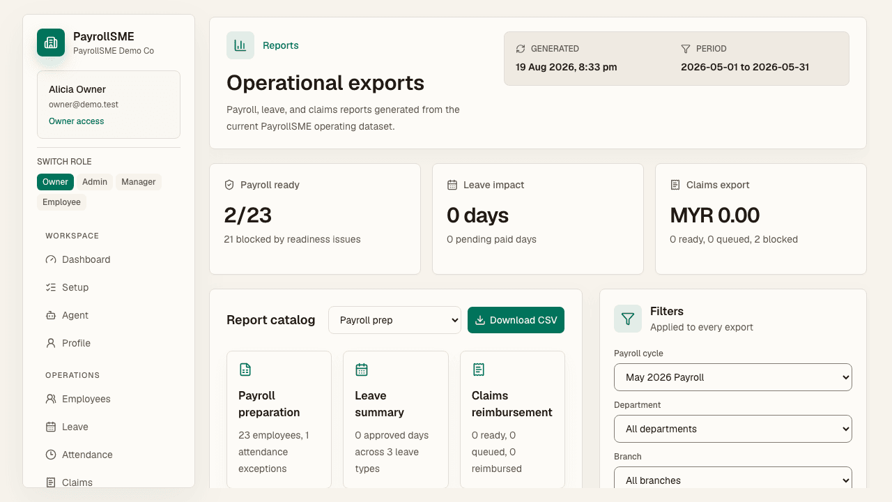
Task: Expand the Department filter dropdown
Action: coord(733,429)
